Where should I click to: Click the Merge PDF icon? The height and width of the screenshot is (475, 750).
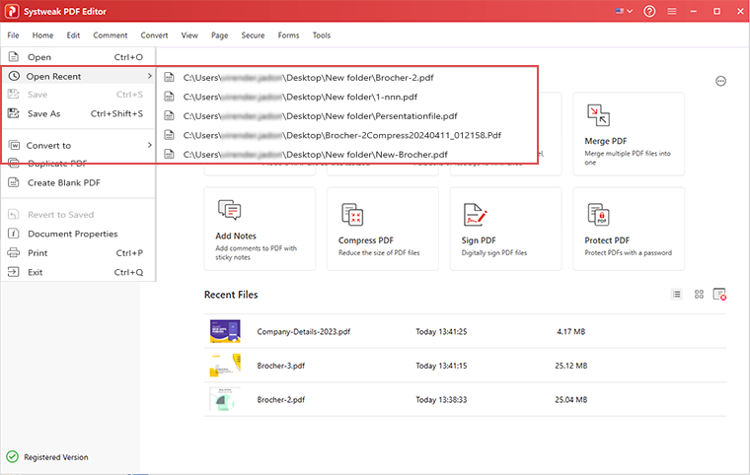pos(598,115)
